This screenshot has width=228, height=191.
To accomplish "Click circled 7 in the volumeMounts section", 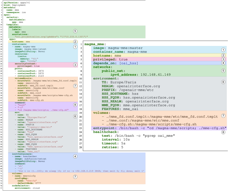I will [75, 86].
